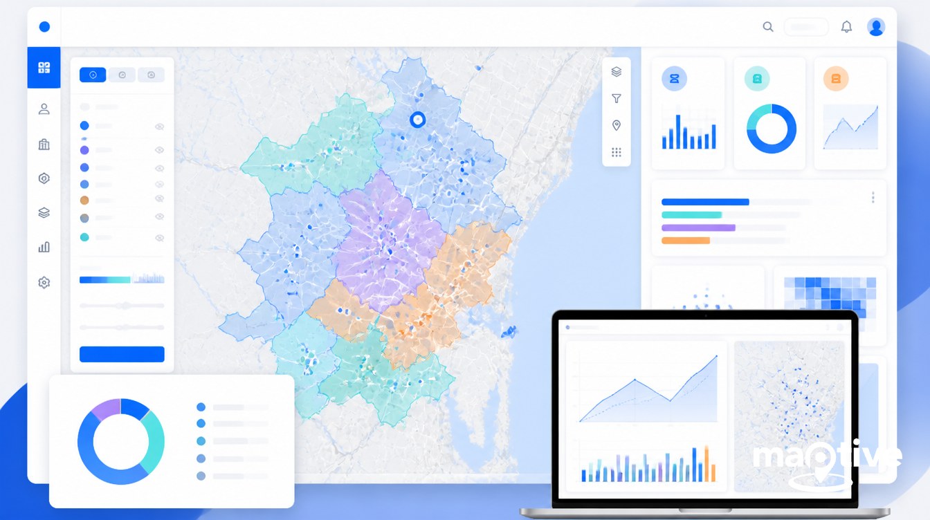Open the dotted grid map tool
This screenshot has height=520, width=930.
pyautogui.click(x=617, y=152)
